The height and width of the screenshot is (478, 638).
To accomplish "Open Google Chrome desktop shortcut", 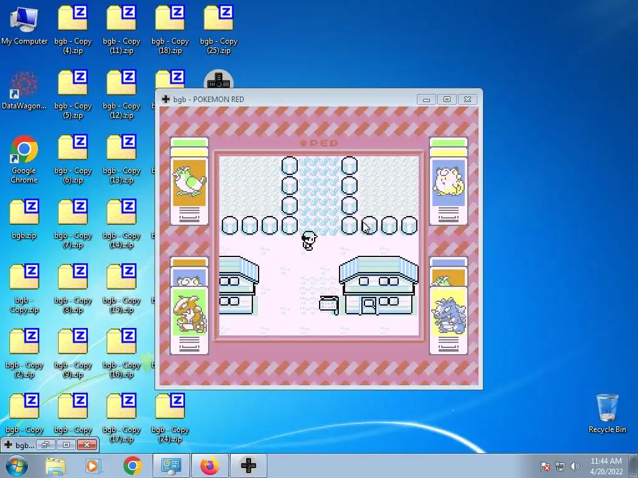I will point(24,159).
